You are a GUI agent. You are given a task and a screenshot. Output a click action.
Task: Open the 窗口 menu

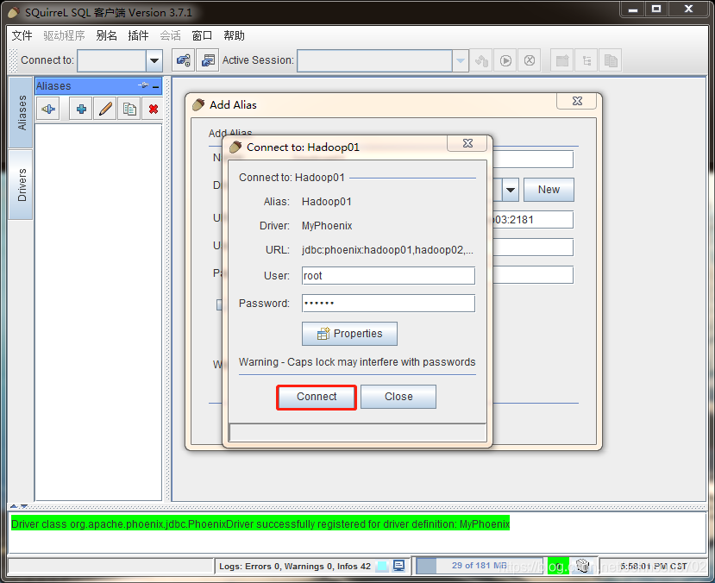tap(202, 35)
